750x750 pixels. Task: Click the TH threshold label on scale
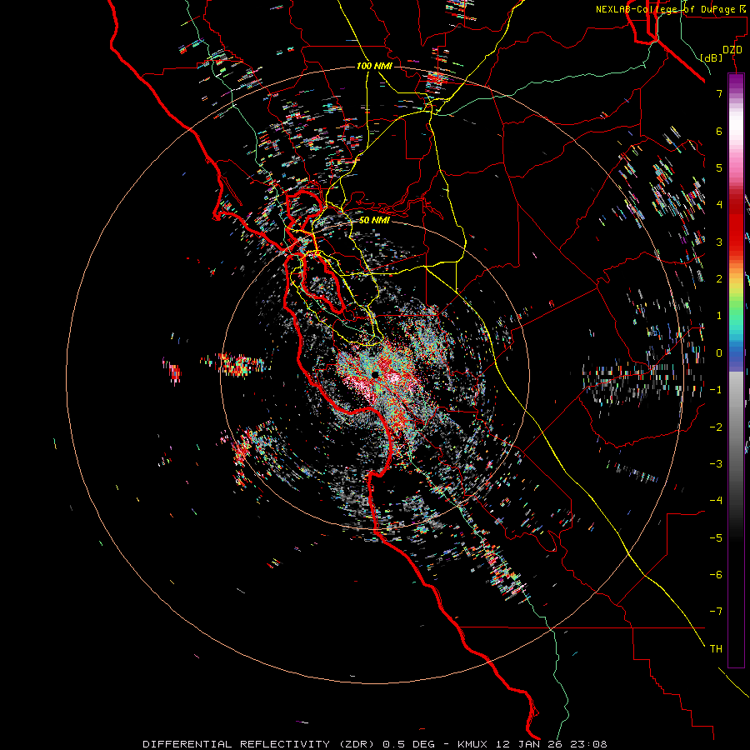(x=716, y=649)
